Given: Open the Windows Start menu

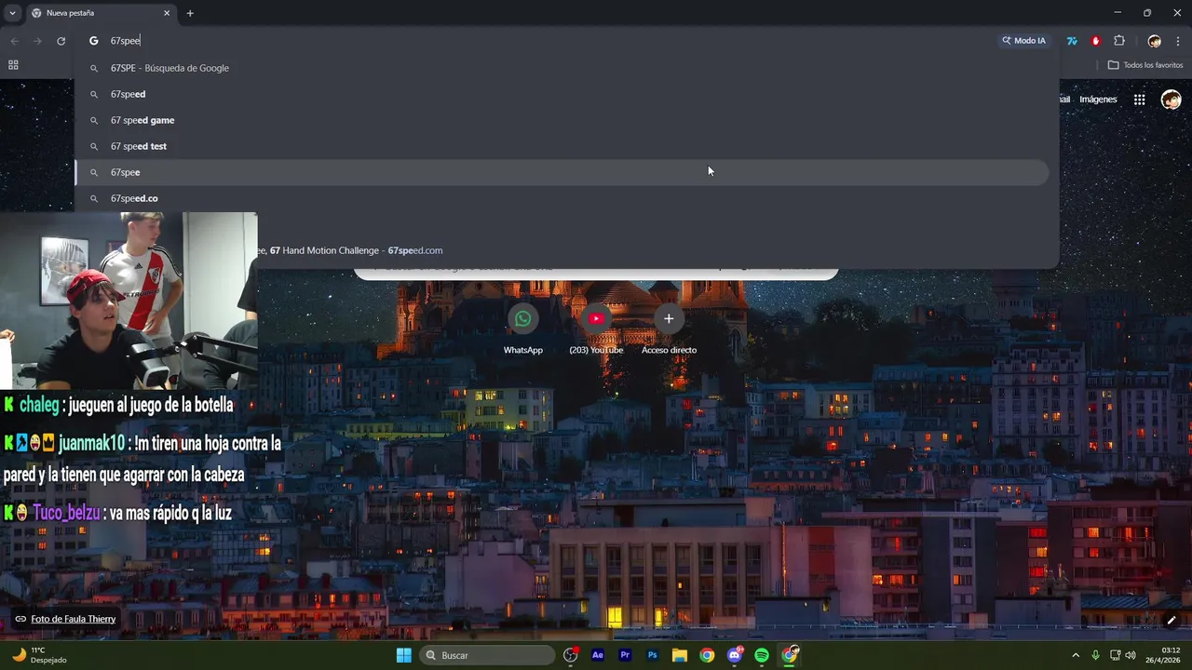Looking at the screenshot, I should 404,655.
